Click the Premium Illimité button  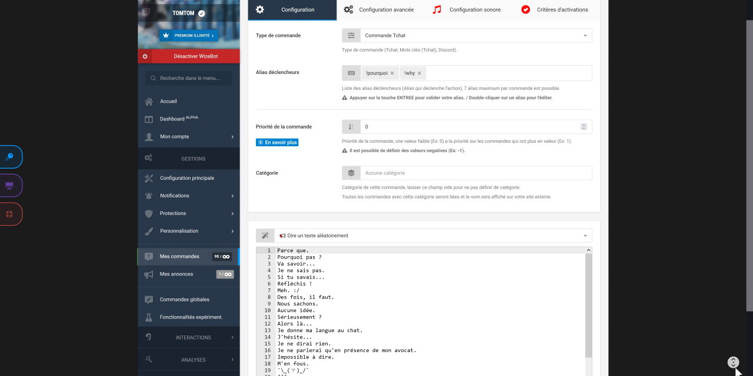click(x=188, y=35)
